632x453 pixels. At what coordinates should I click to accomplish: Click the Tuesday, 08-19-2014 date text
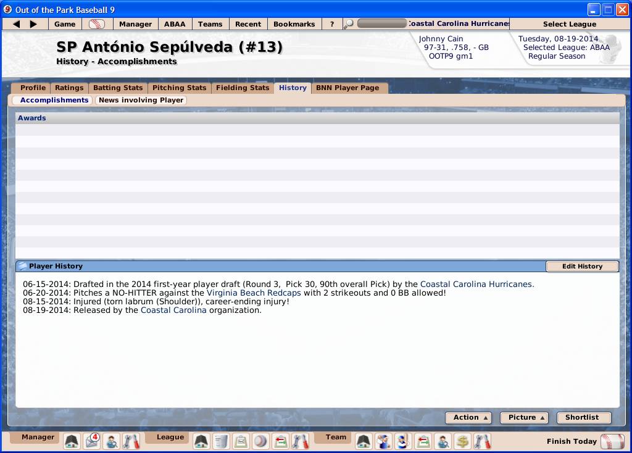point(558,39)
